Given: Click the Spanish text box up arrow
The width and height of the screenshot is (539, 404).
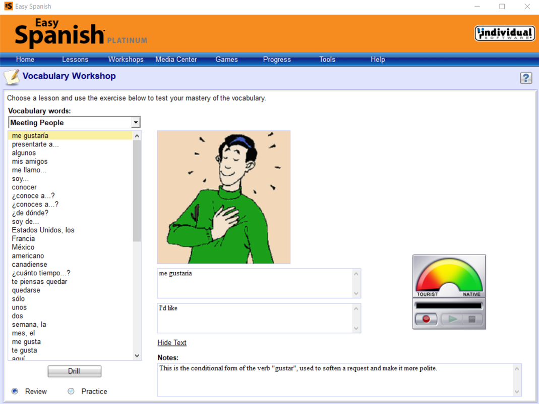Looking at the screenshot, I should pyautogui.click(x=356, y=274).
